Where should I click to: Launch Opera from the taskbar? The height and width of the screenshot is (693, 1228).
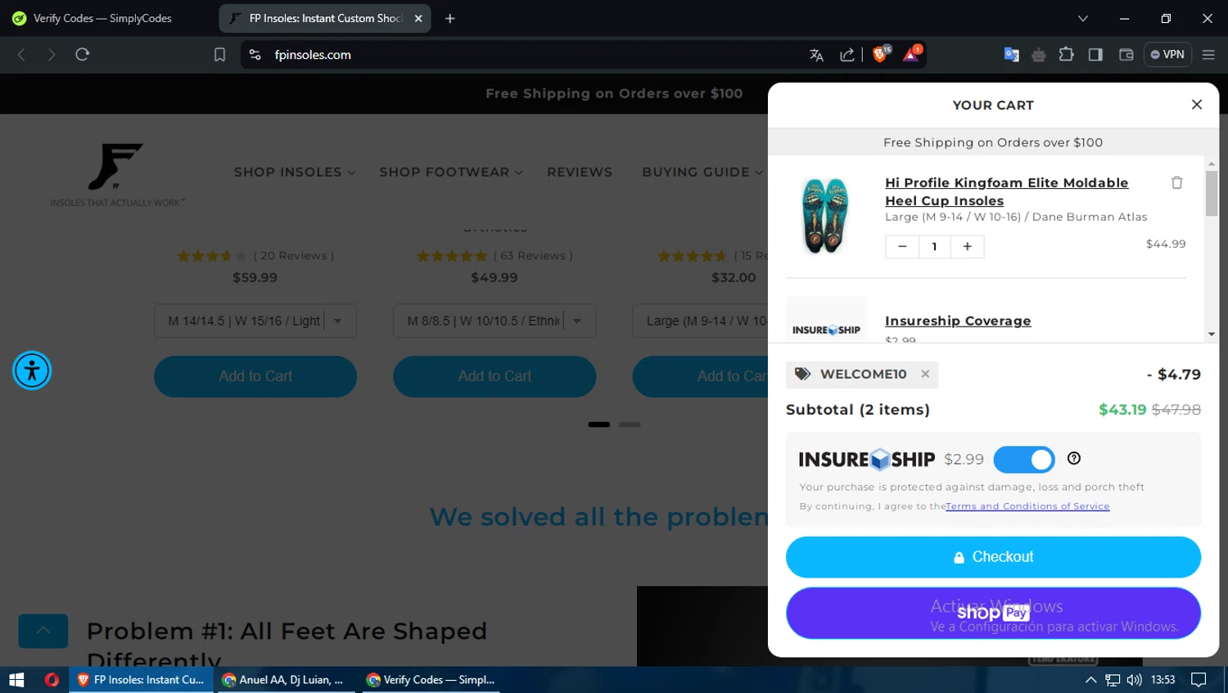(52, 680)
